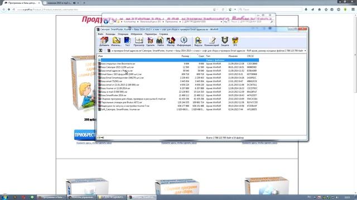
Task: Open the Help (Справка) menu in WinRAR
Action: coord(163,34)
